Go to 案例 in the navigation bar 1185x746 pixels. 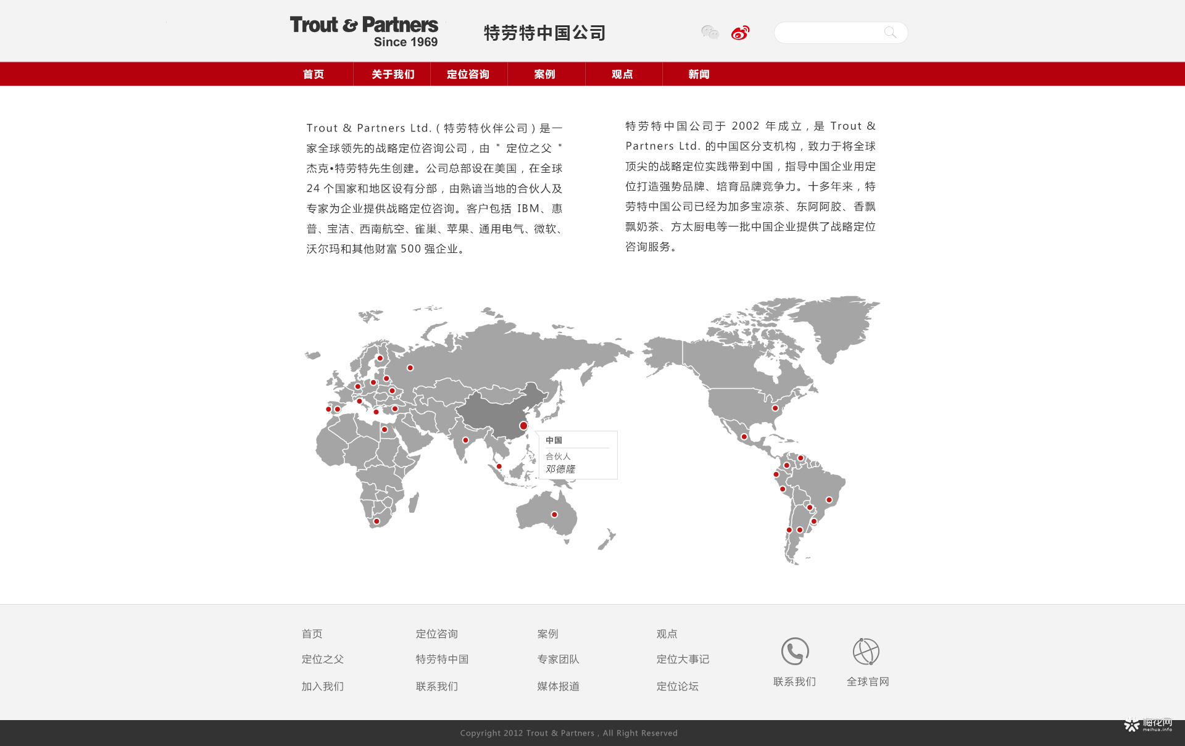coord(545,74)
